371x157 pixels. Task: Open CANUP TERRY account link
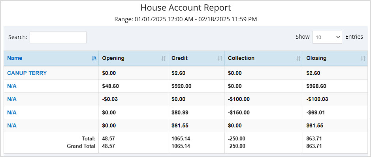click(x=27, y=73)
